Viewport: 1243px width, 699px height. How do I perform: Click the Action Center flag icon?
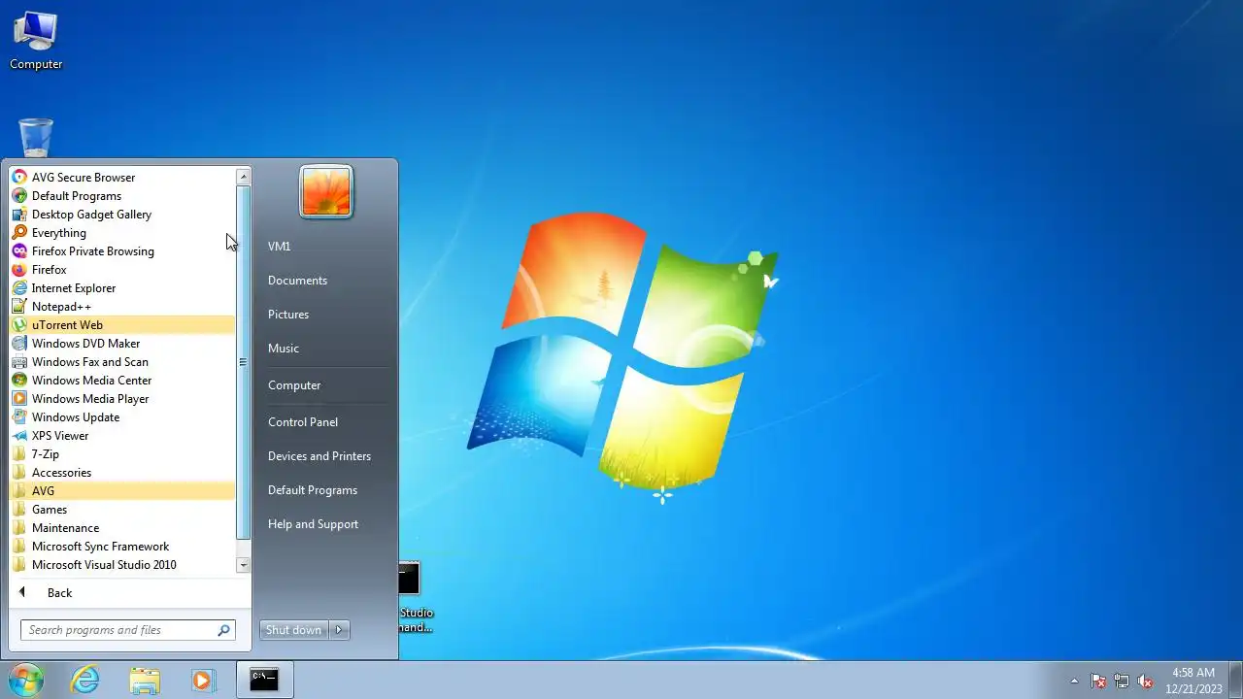pyautogui.click(x=1098, y=681)
